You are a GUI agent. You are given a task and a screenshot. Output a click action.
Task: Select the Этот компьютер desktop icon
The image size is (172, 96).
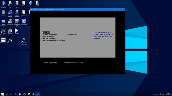tap(3, 4)
